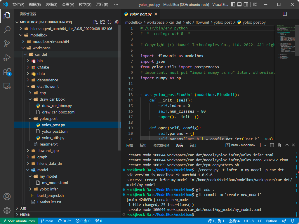Kill the terminal with the trash icon
299x224 pixels.
click(x=279, y=145)
